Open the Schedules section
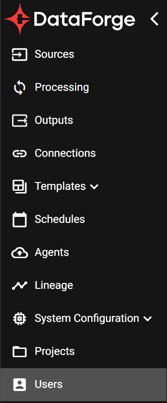The width and height of the screenshot is (167, 403). [83, 220]
